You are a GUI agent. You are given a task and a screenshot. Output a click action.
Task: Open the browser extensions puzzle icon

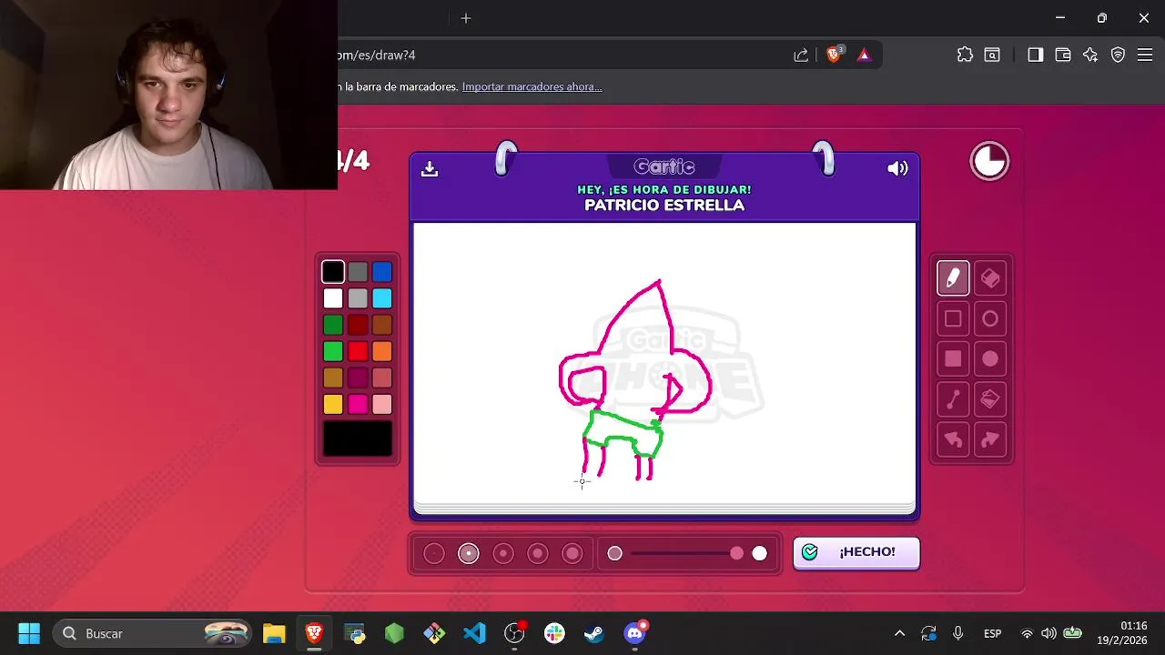[x=965, y=55]
